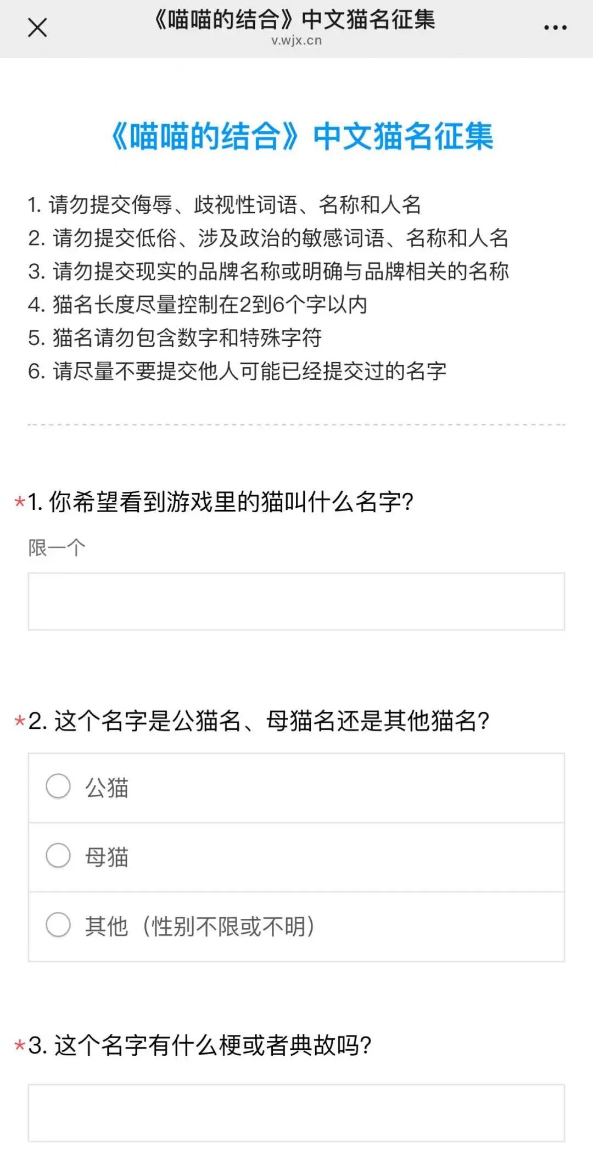
Task: Focus the cat name input field
Action: coord(296,601)
